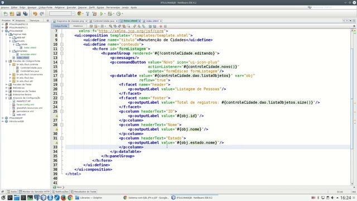
Task: Click the Build Project hammer icon
Action: 88,13
